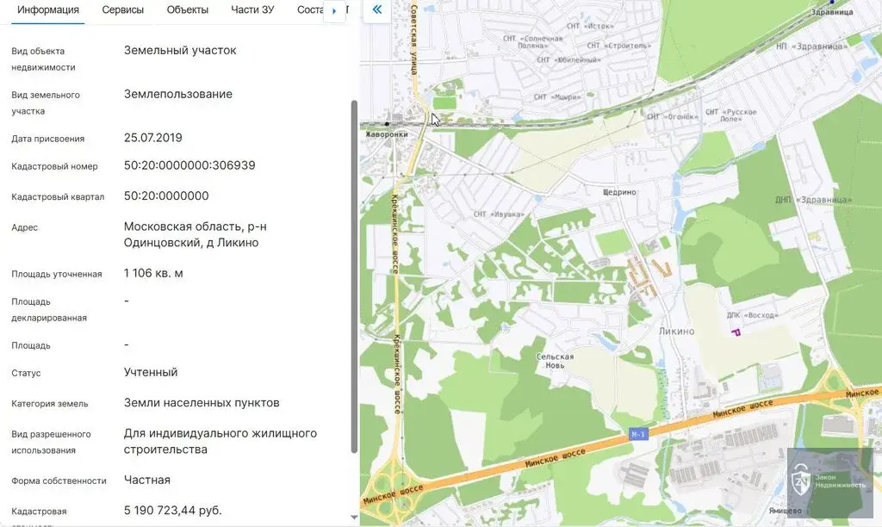Collapse the info panel with double-chevron button
This screenshot has height=527, width=882.
pos(376,10)
